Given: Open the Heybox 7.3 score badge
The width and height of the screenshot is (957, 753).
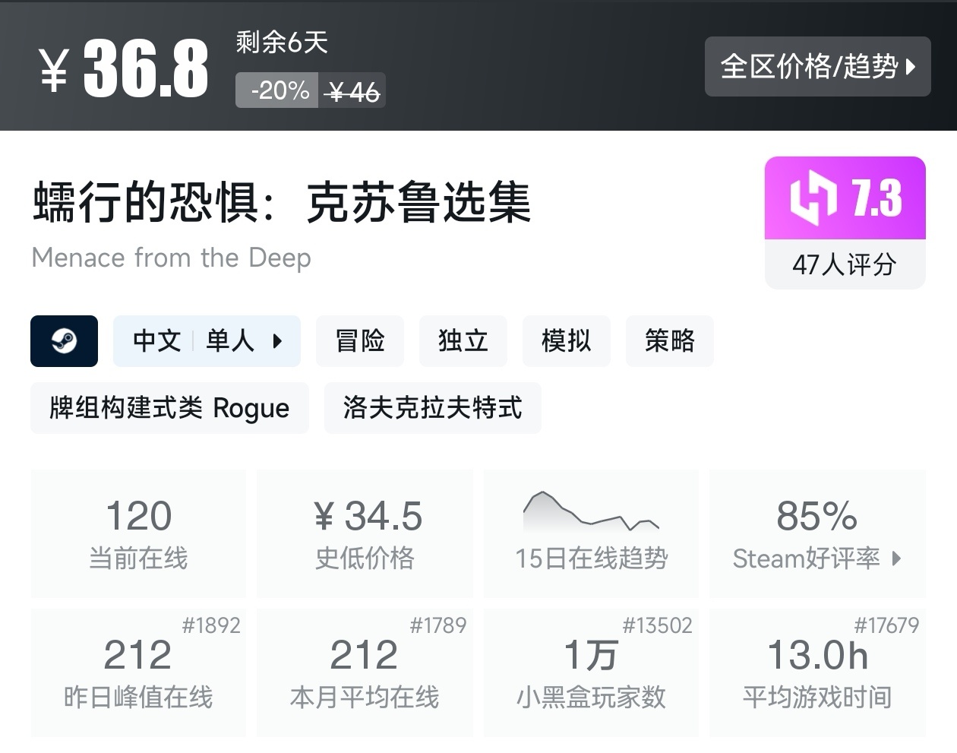Looking at the screenshot, I should tap(845, 199).
